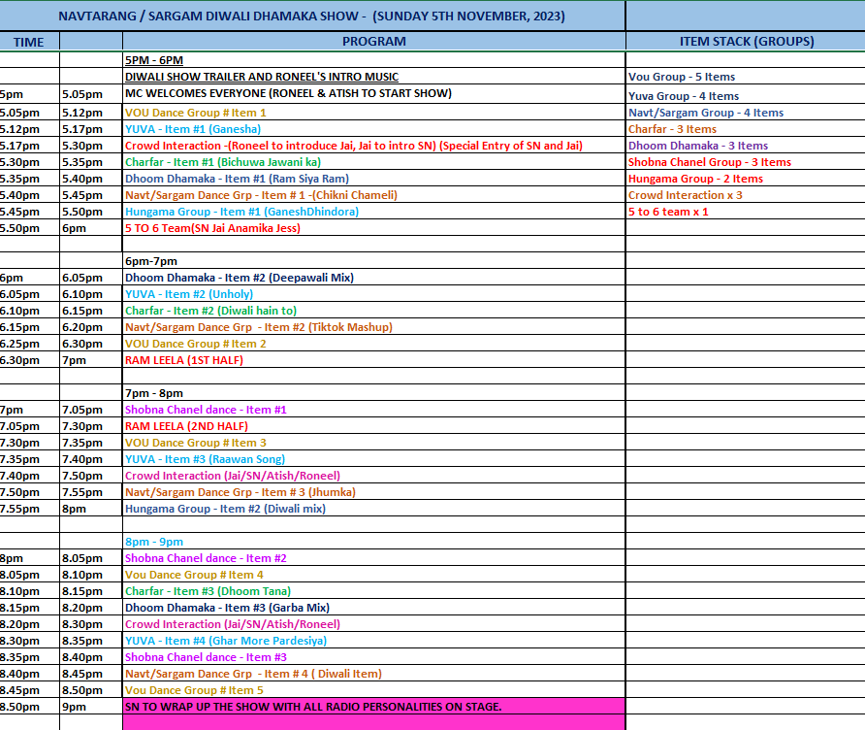This screenshot has height=730, width=865.
Task: Select the title cell 'NAVTARANG / SARGAM DIWALI DHAMAKA SHOW'
Action: pos(312,16)
